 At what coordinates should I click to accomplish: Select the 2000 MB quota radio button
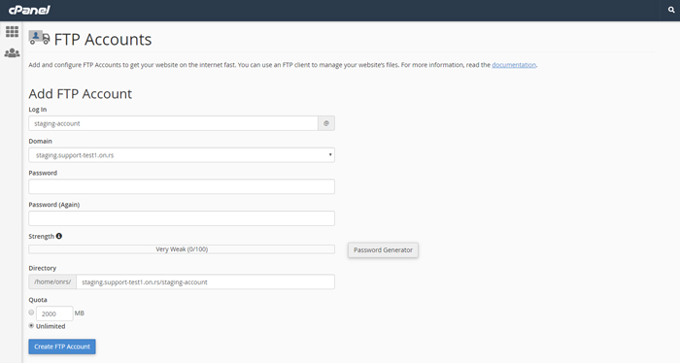31,313
